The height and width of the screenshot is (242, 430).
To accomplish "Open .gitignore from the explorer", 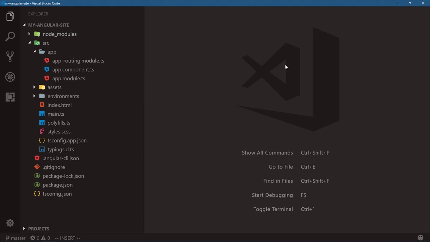I will 54,167.
